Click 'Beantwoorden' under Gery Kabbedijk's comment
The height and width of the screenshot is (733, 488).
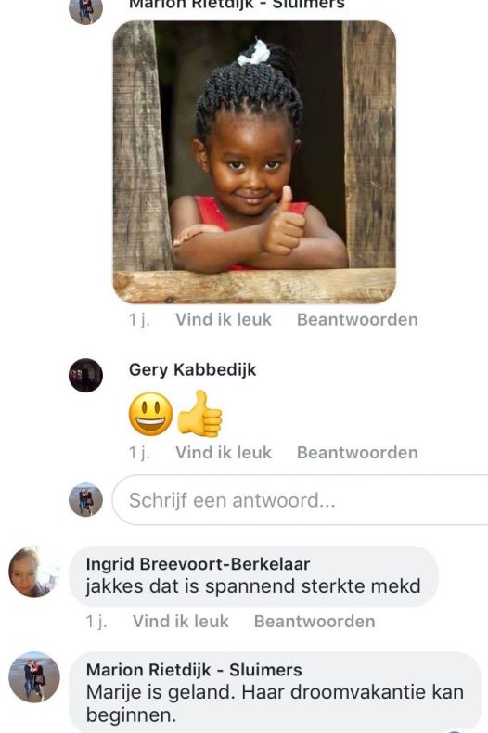(357, 453)
